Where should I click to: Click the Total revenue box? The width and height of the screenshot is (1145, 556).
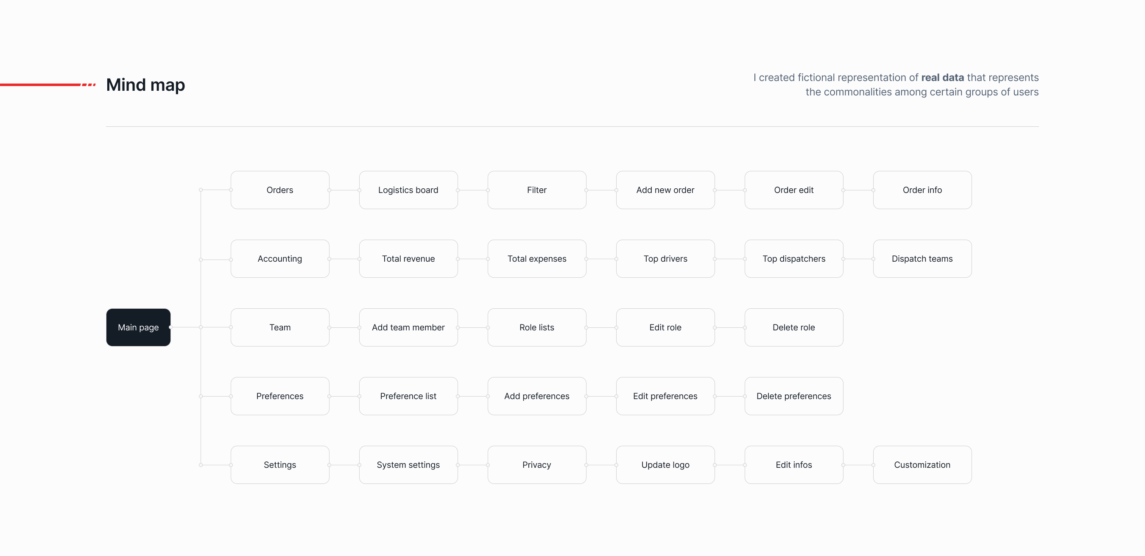[x=408, y=259]
